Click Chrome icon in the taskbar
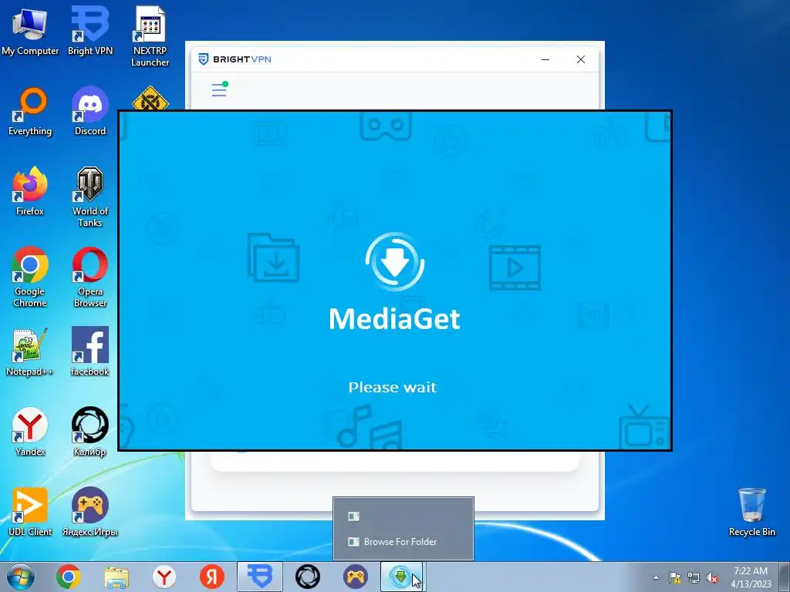Viewport: 790px width, 592px height. pyautogui.click(x=69, y=577)
